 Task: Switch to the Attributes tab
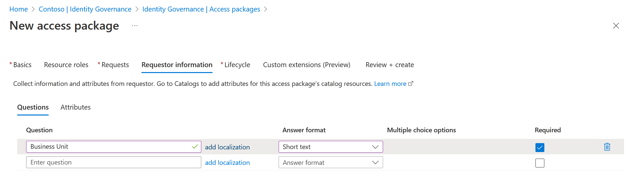(75, 107)
